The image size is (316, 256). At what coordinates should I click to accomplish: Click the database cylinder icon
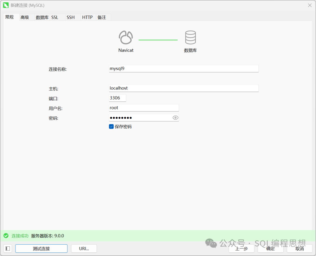190,38
